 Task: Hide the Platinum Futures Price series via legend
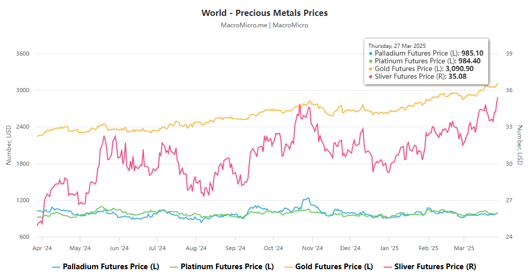(x=227, y=267)
